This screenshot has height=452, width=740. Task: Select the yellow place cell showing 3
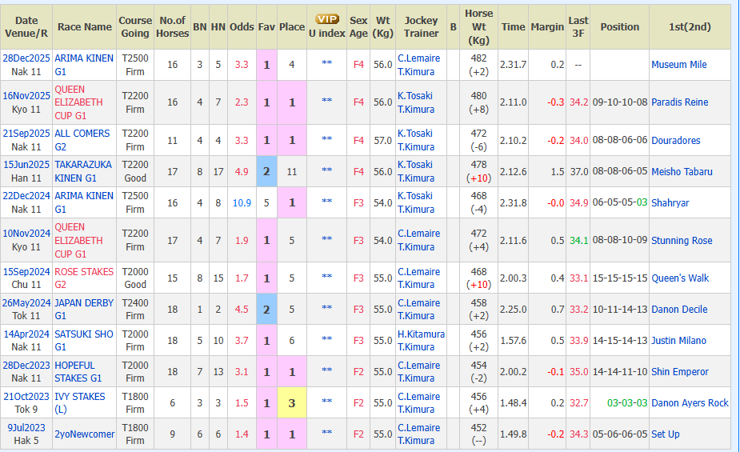292,403
